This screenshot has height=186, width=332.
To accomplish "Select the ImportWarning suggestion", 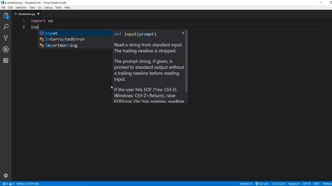I will [x=75, y=45].
